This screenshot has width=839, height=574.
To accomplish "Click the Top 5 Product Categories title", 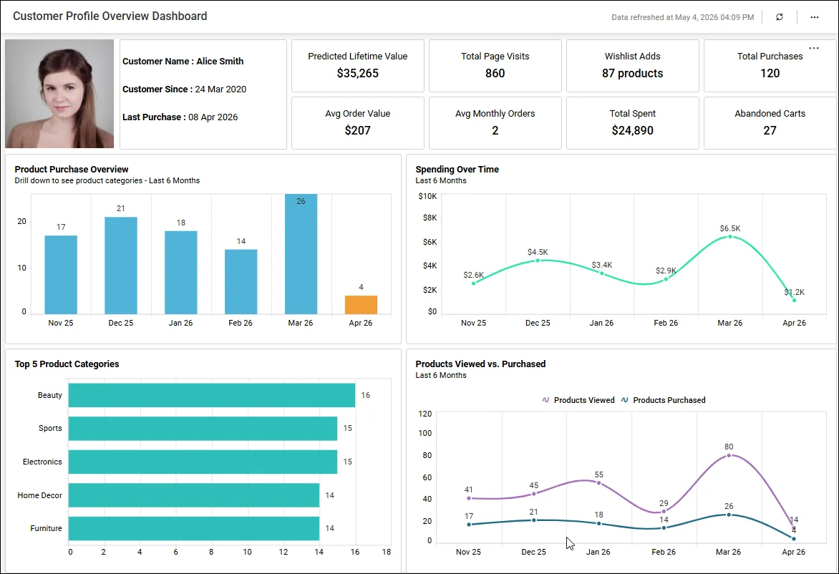I will point(67,364).
